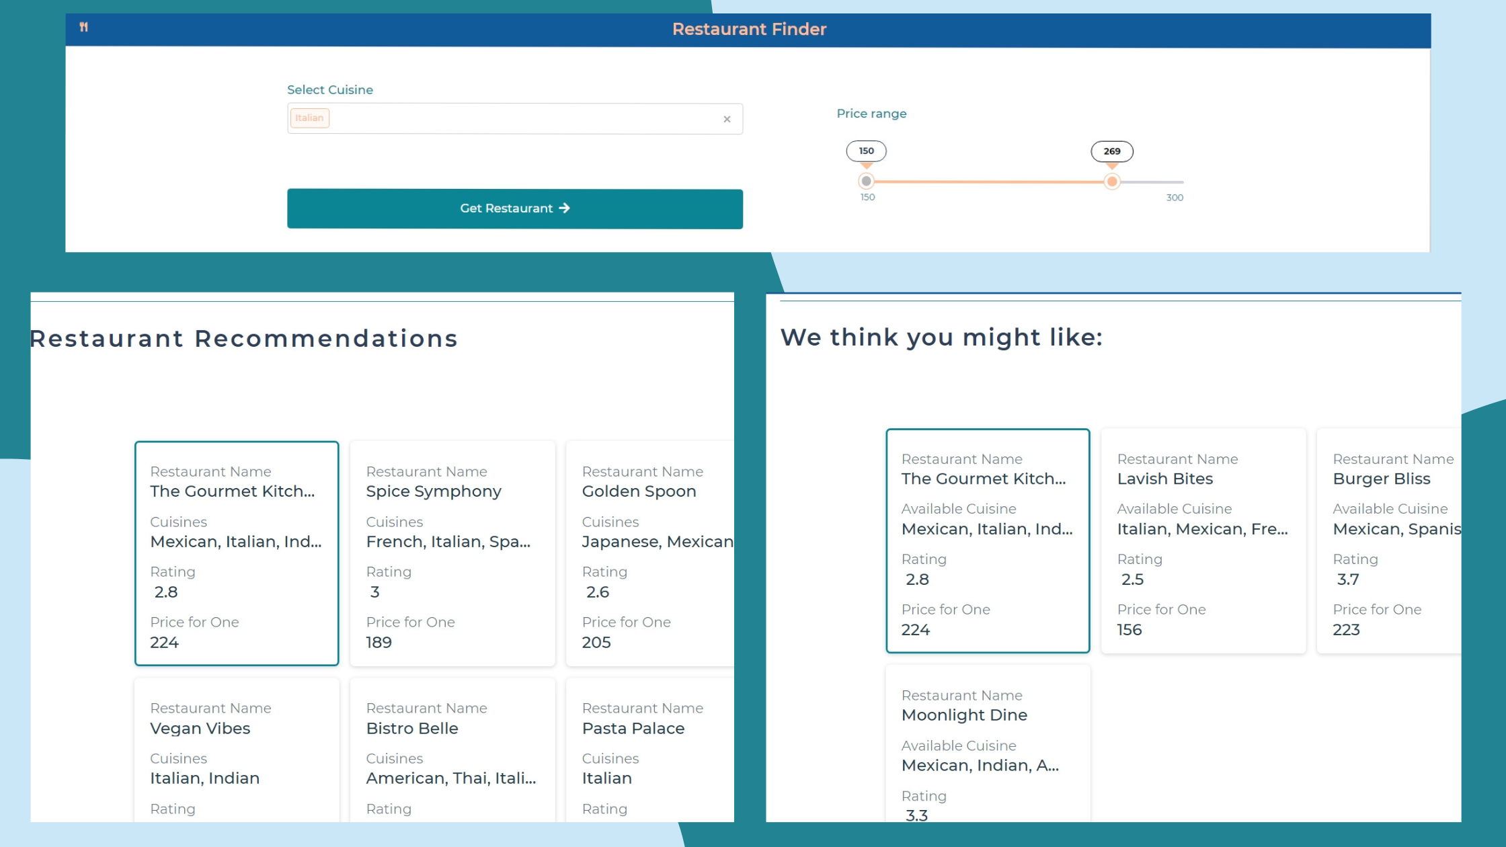Click 'Italian, Mexican, Fre...' cuisine text
This screenshot has height=847, width=1506.
point(1203,528)
